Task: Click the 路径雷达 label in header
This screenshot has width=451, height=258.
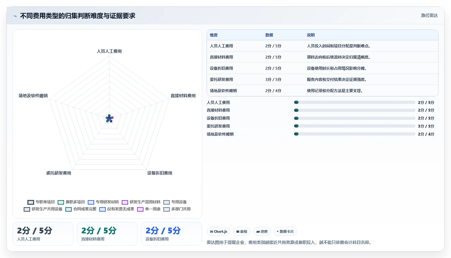Action: (x=429, y=15)
